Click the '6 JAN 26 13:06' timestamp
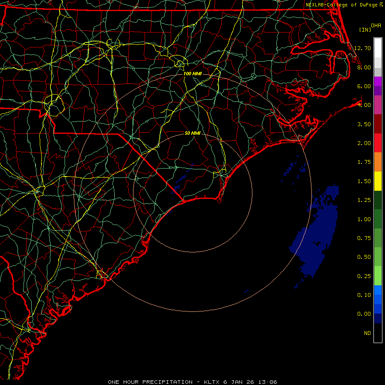Screen dimensions: 385x385 [x=250, y=382]
